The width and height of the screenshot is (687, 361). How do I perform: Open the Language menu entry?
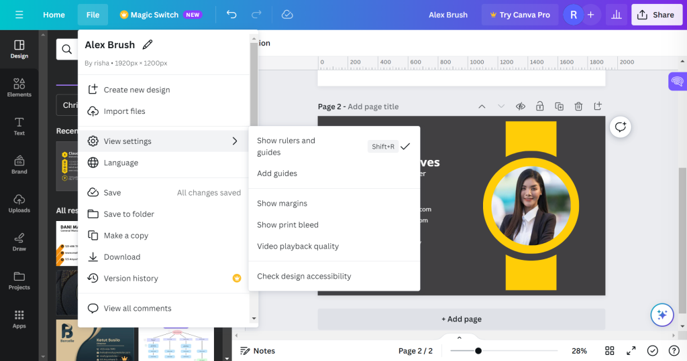164,163
